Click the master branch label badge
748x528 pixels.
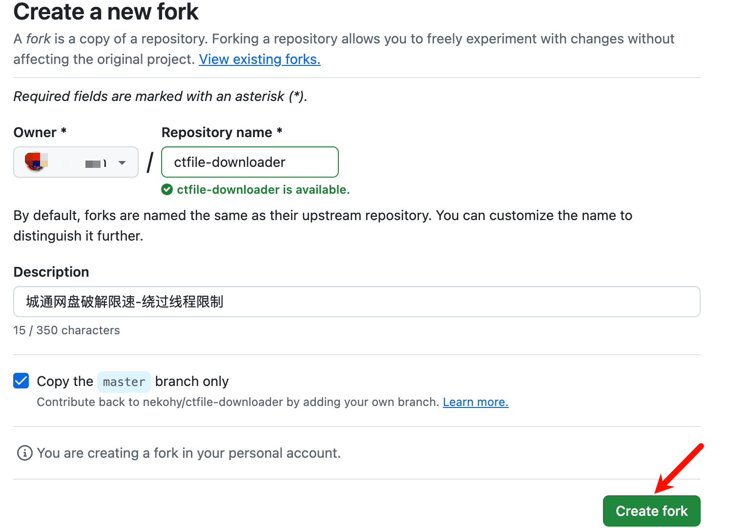click(x=124, y=382)
